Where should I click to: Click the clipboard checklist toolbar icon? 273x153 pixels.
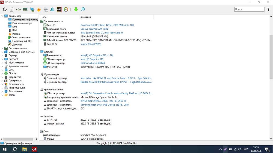click(46, 9)
